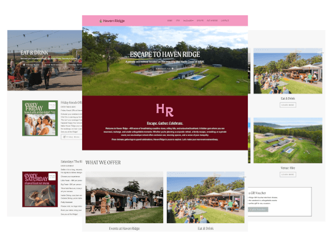Image resolution: width=330 pixels, height=247 pixels.
Task: Open the Every Saturday shared feast poster
Action: click(40, 190)
